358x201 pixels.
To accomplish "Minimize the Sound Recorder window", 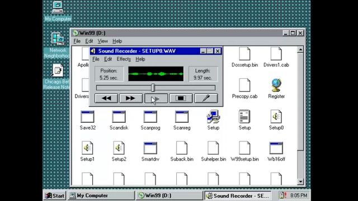I will coord(203,51).
